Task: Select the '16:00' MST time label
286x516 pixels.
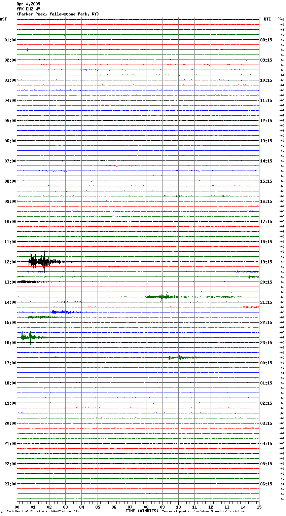Action: [10, 343]
